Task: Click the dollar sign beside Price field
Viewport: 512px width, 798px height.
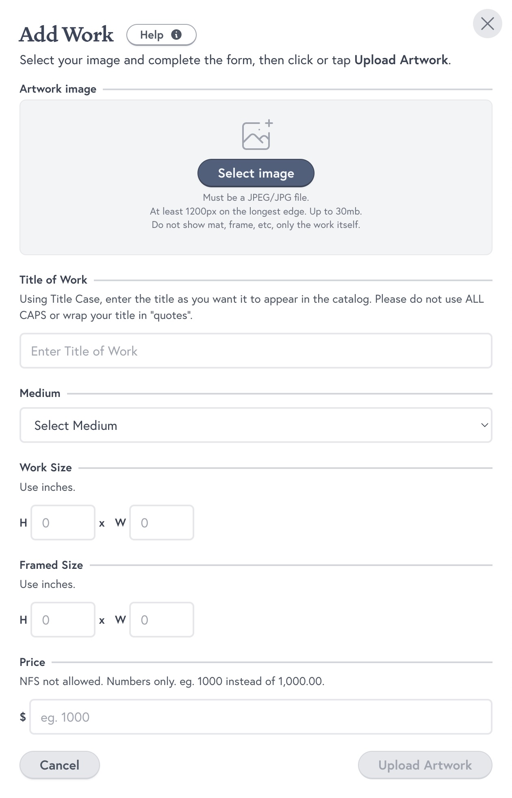Action: (23, 717)
